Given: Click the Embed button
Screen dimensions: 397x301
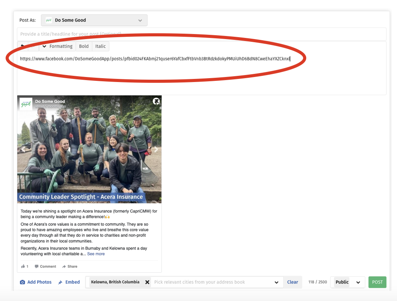Looking at the screenshot, I should [69, 282].
